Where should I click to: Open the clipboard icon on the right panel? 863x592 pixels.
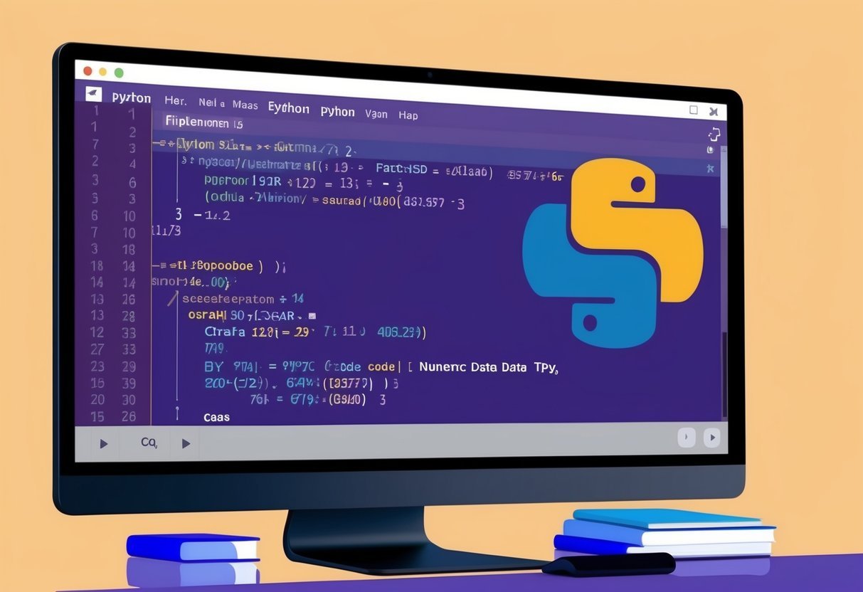coord(710,149)
